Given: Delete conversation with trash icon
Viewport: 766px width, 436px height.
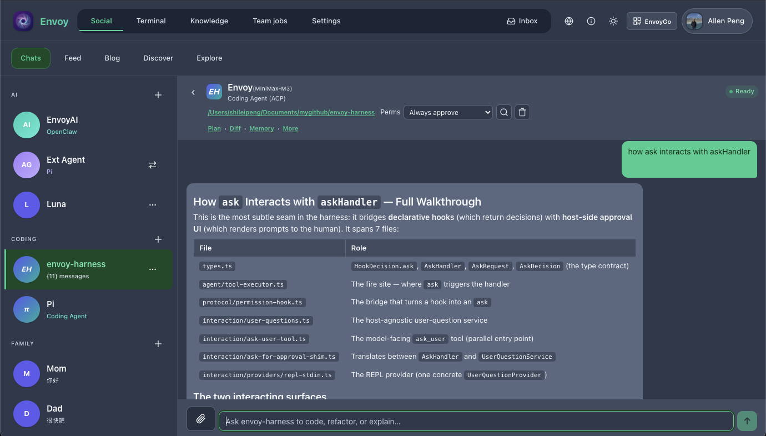Looking at the screenshot, I should pos(522,112).
